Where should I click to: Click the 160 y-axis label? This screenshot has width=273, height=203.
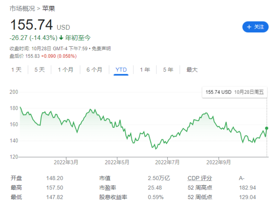tap(14, 124)
